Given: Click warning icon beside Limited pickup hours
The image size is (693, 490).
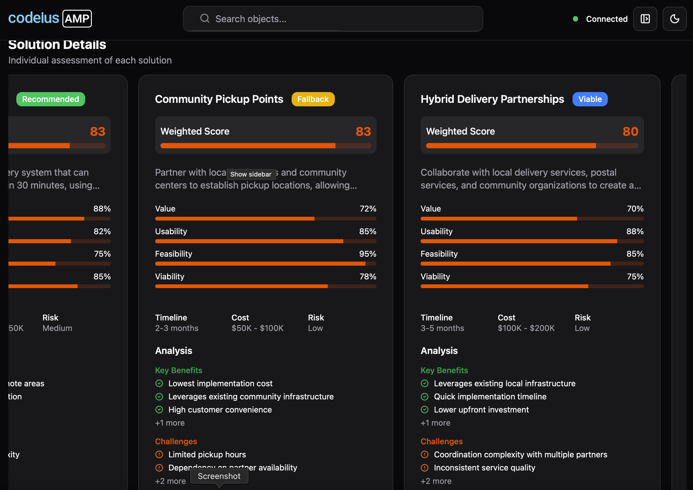Looking at the screenshot, I should pyautogui.click(x=159, y=454).
